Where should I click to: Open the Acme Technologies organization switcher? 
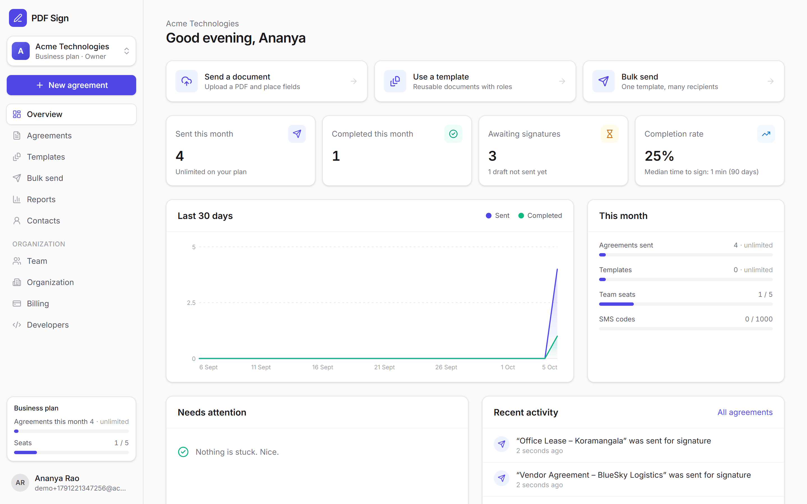(x=71, y=51)
